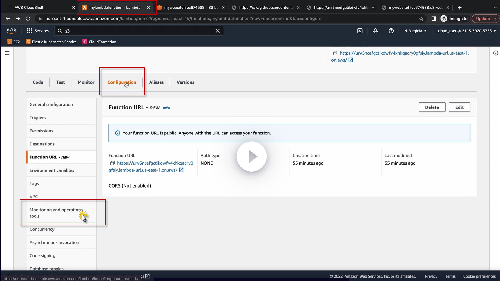Select the Configuration tab
Image resolution: width=500 pixels, height=281 pixels.
[x=122, y=82]
